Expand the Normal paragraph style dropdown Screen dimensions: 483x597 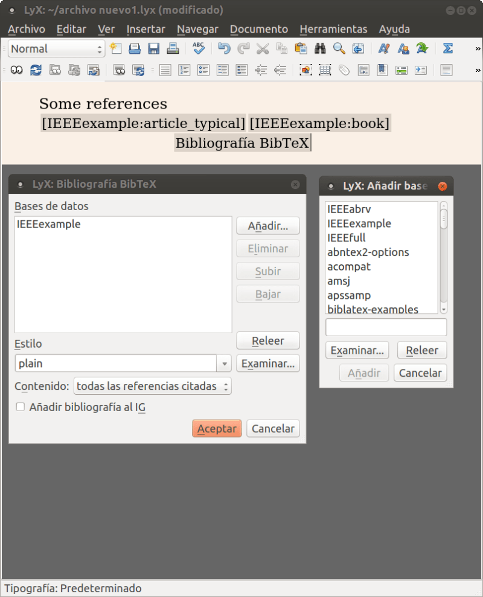pyautogui.click(x=100, y=48)
